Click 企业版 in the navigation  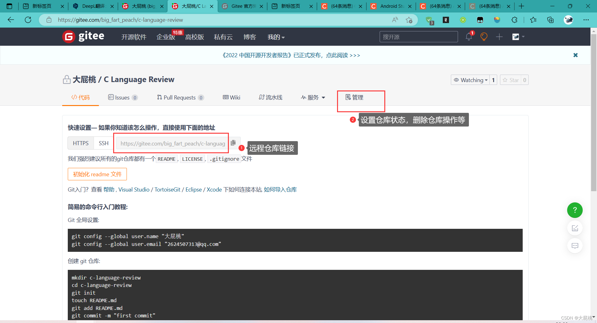point(166,37)
